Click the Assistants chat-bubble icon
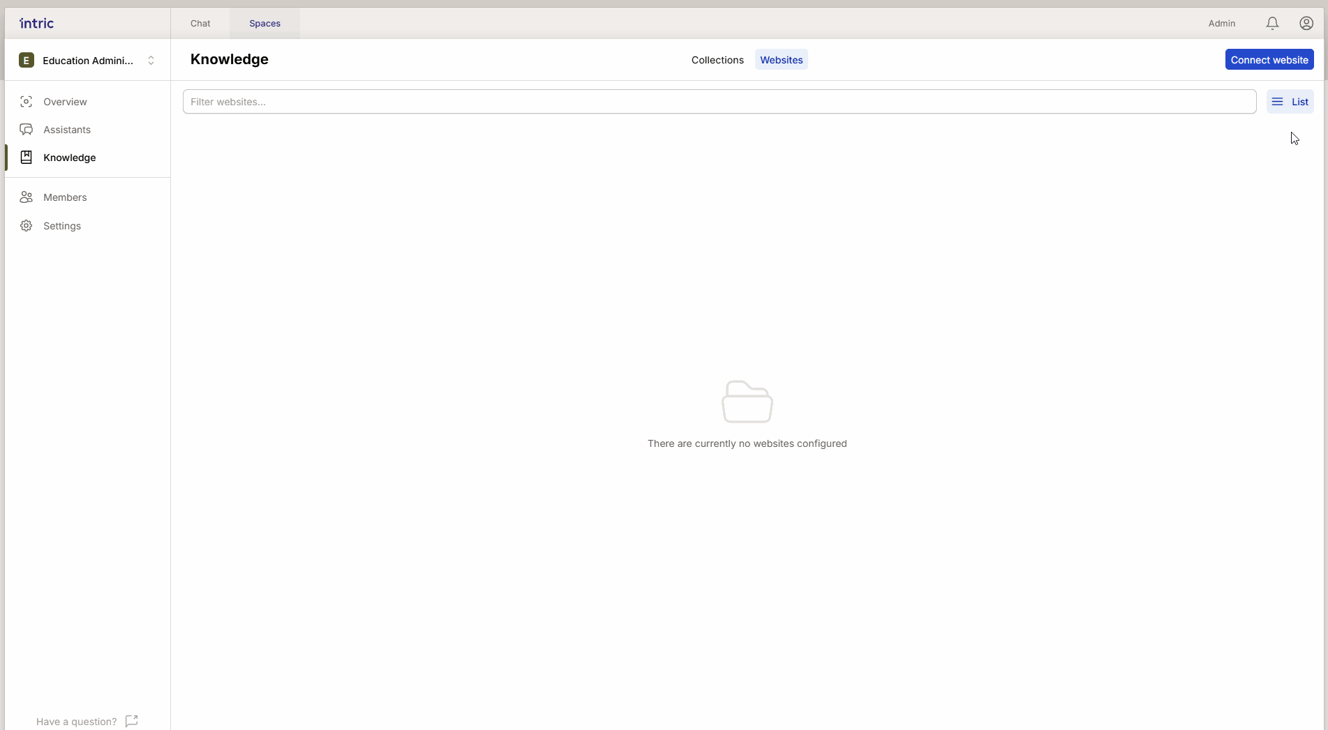 (x=26, y=130)
